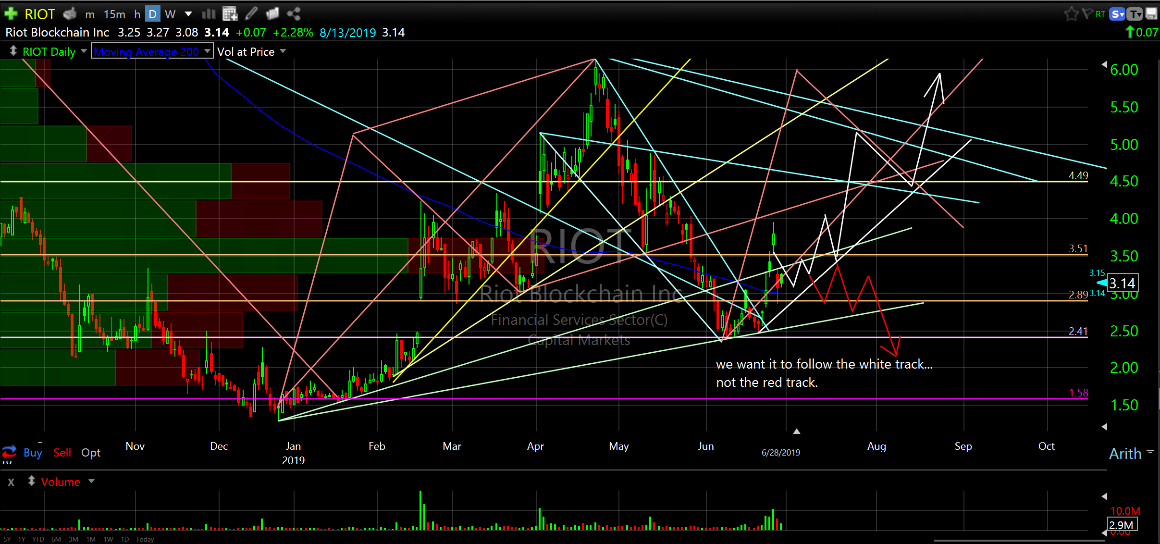Open the Vol at Price dropdown arrow
1160x544 pixels.
pyautogui.click(x=283, y=51)
